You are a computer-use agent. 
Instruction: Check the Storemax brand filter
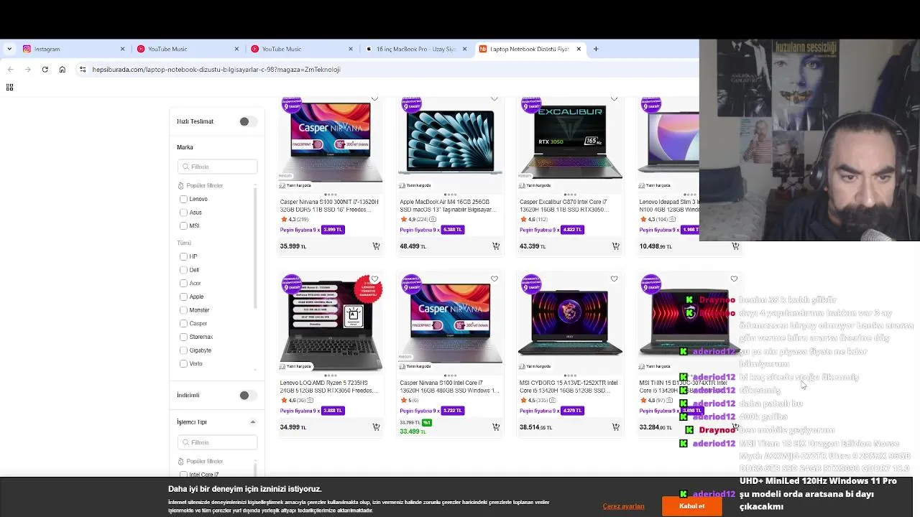[183, 337]
